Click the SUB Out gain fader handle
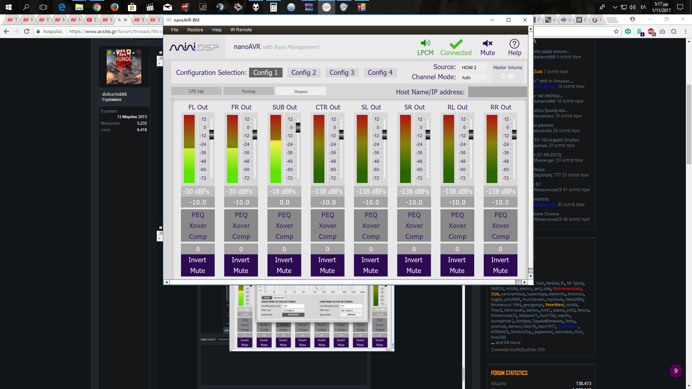This screenshot has height=389, width=692. click(x=298, y=127)
